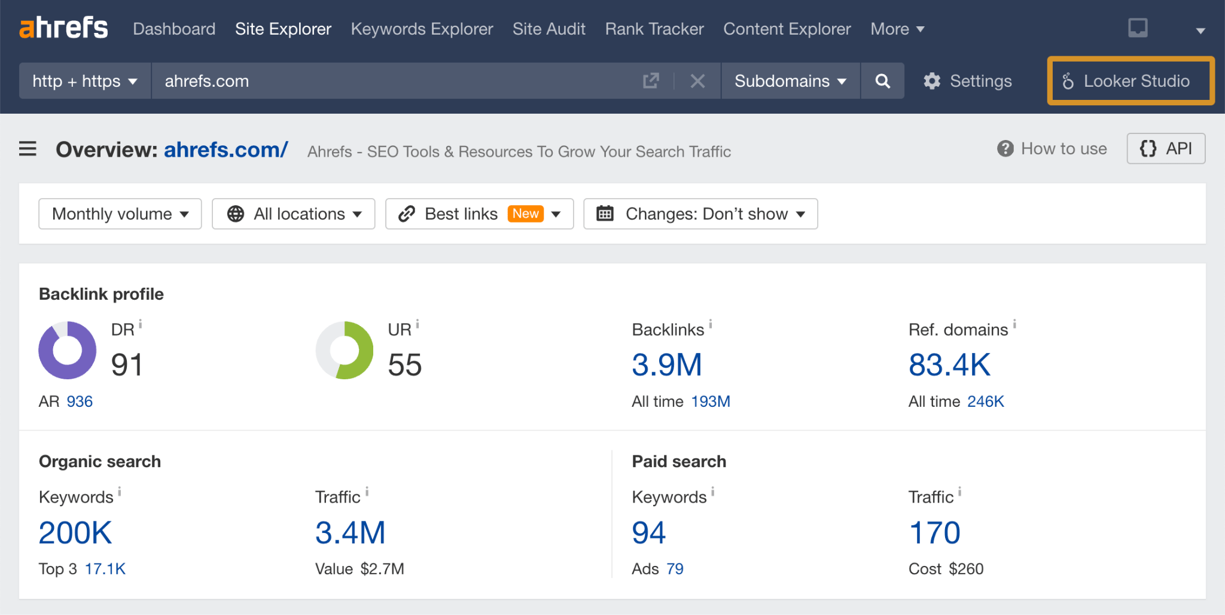Open the Site Audit tab
This screenshot has height=615, width=1225.
pyautogui.click(x=548, y=28)
